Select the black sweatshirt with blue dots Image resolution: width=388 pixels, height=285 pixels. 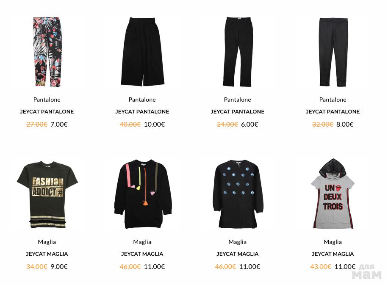238,194
